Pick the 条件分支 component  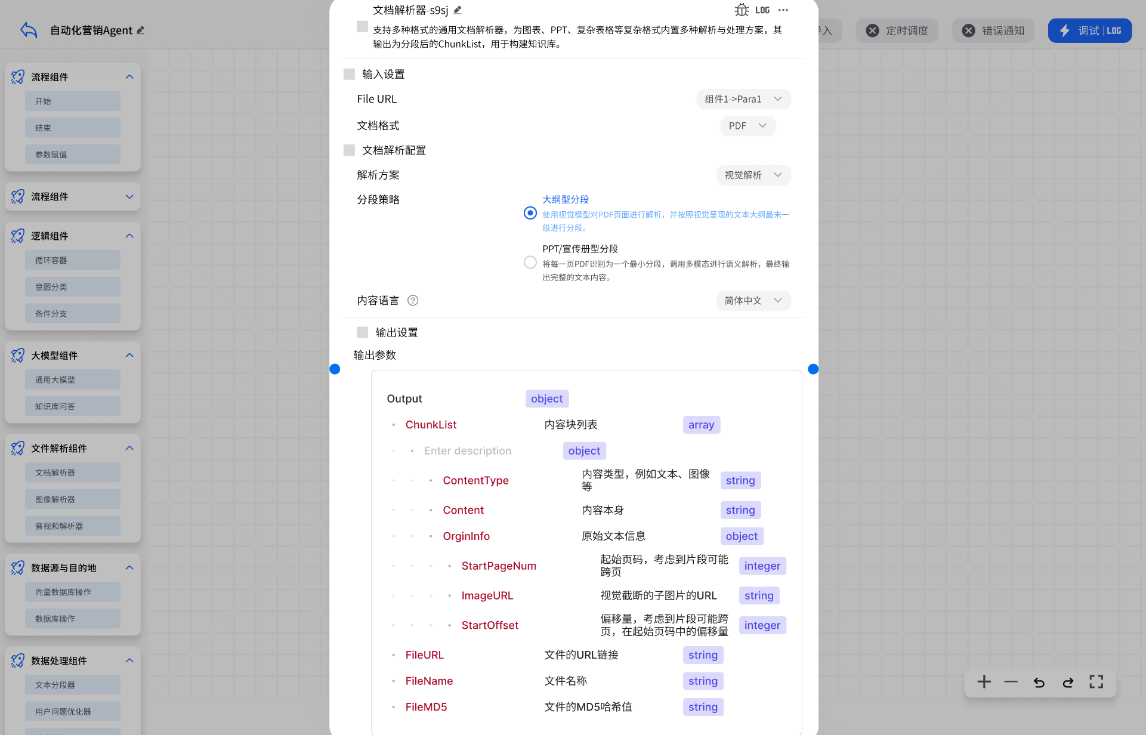click(73, 314)
